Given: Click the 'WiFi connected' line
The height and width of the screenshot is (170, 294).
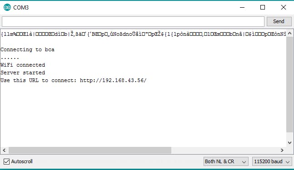Looking at the screenshot, I should coord(23,65).
